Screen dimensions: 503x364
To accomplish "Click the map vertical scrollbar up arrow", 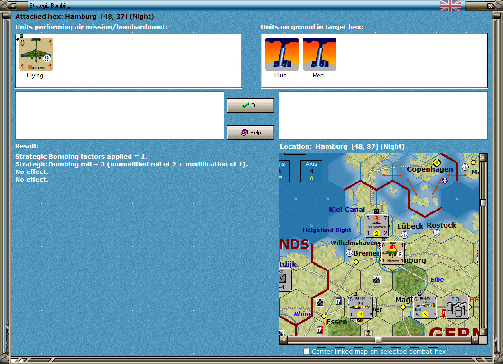I will coord(483,157).
